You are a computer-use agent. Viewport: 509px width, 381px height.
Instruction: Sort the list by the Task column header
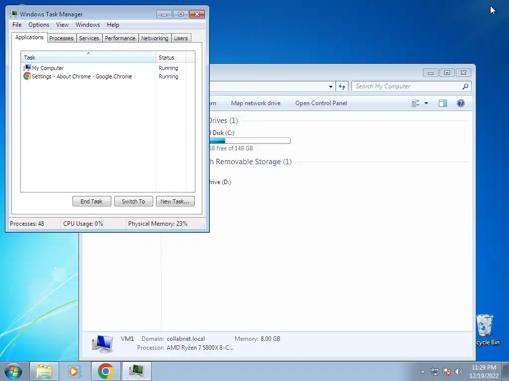88,58
